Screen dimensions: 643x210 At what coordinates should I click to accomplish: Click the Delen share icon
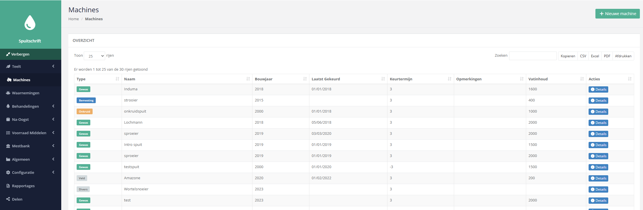pyautogui.click(x=8, y=199)
